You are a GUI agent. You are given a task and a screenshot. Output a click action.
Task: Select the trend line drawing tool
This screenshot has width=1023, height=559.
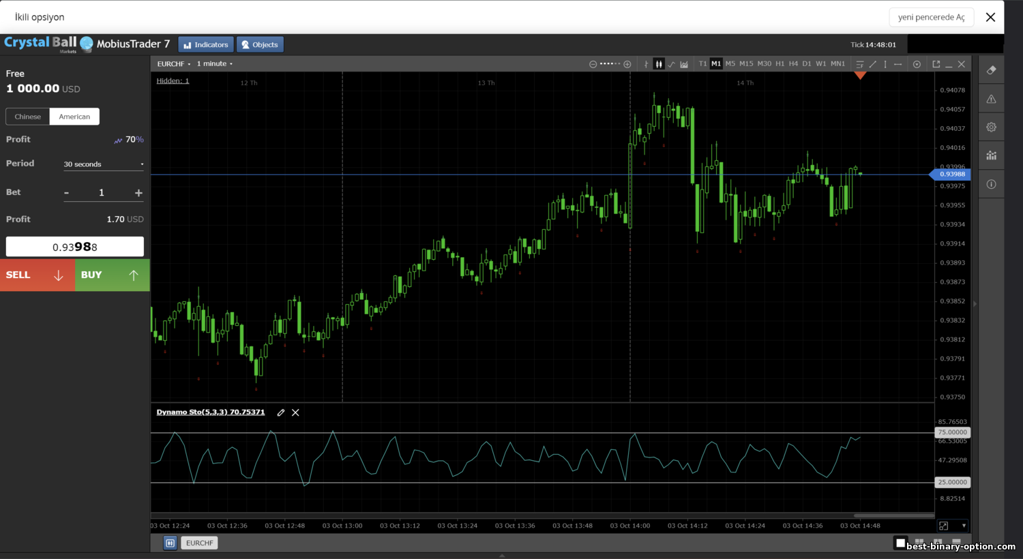pyautogui.click(x=873, y=64)
